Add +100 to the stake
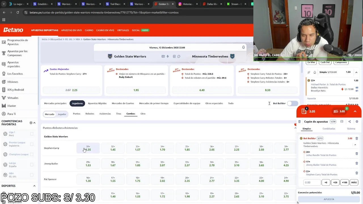This screenshot has width=363, height=204. pos(345,182)
